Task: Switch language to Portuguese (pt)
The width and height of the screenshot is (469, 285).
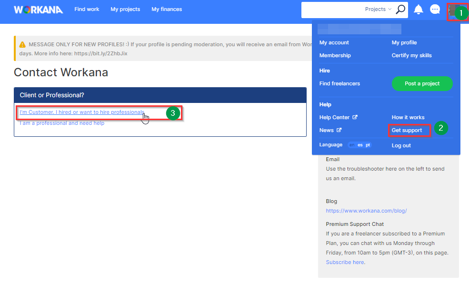Action: 368,145
